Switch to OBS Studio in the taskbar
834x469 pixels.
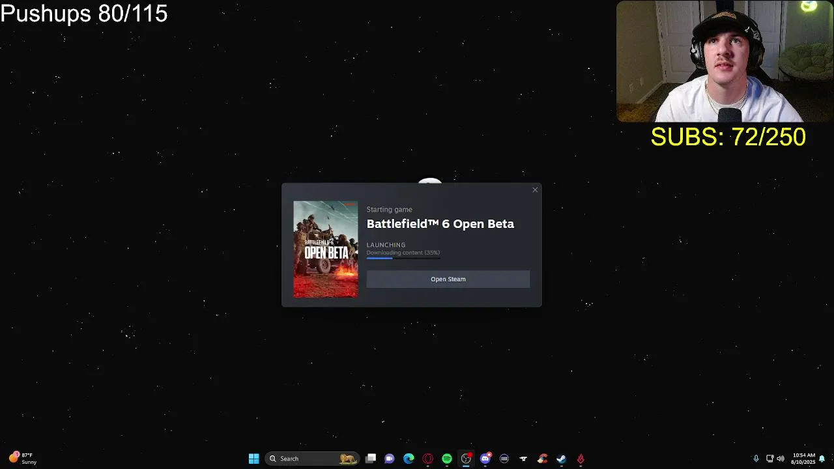click(x=466, y=459)
